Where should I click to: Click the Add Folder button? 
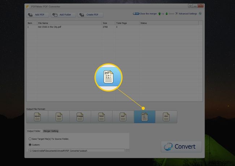(63, 15)
